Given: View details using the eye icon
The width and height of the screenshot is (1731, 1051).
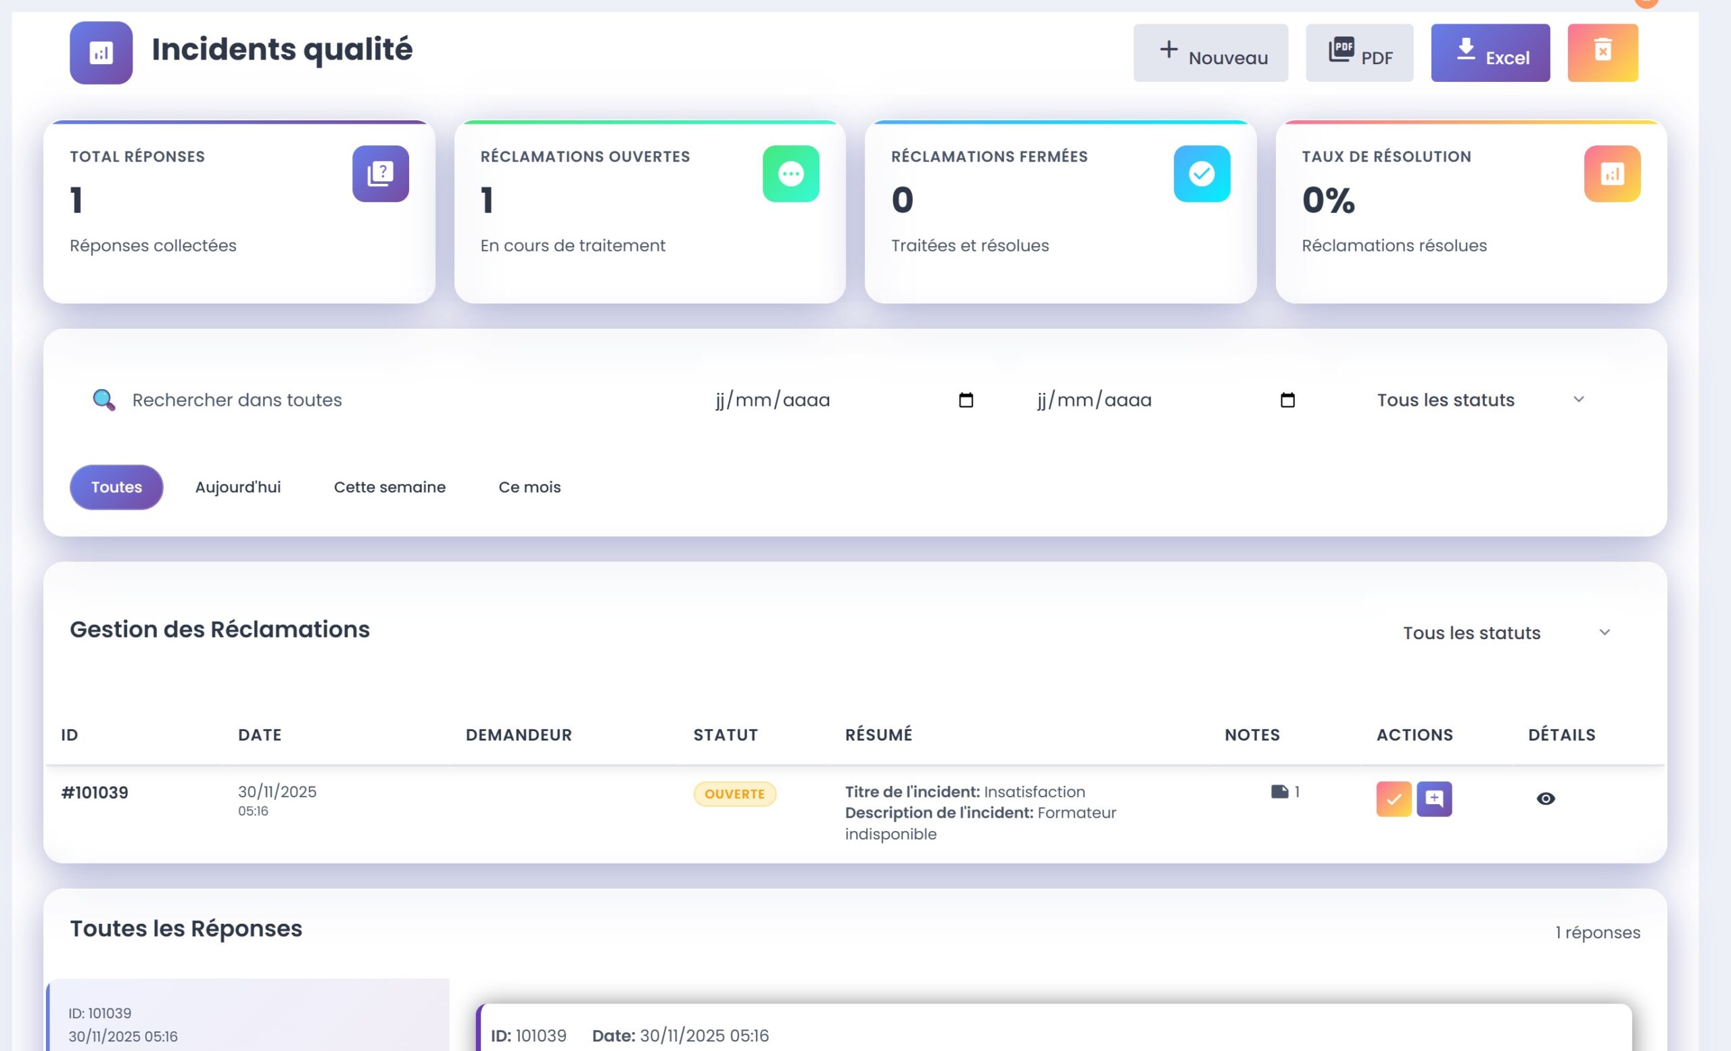Looking at the screenshot, I should pyautogui.click(x=1545, y=799).
